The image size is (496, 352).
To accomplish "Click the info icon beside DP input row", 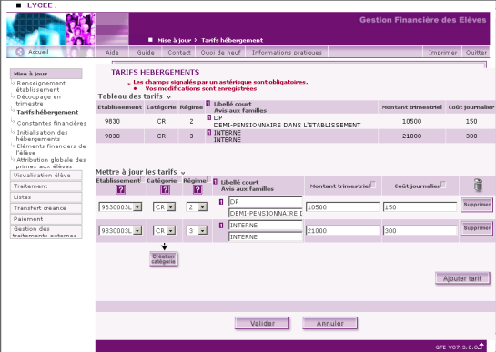I will click(221, 201).
